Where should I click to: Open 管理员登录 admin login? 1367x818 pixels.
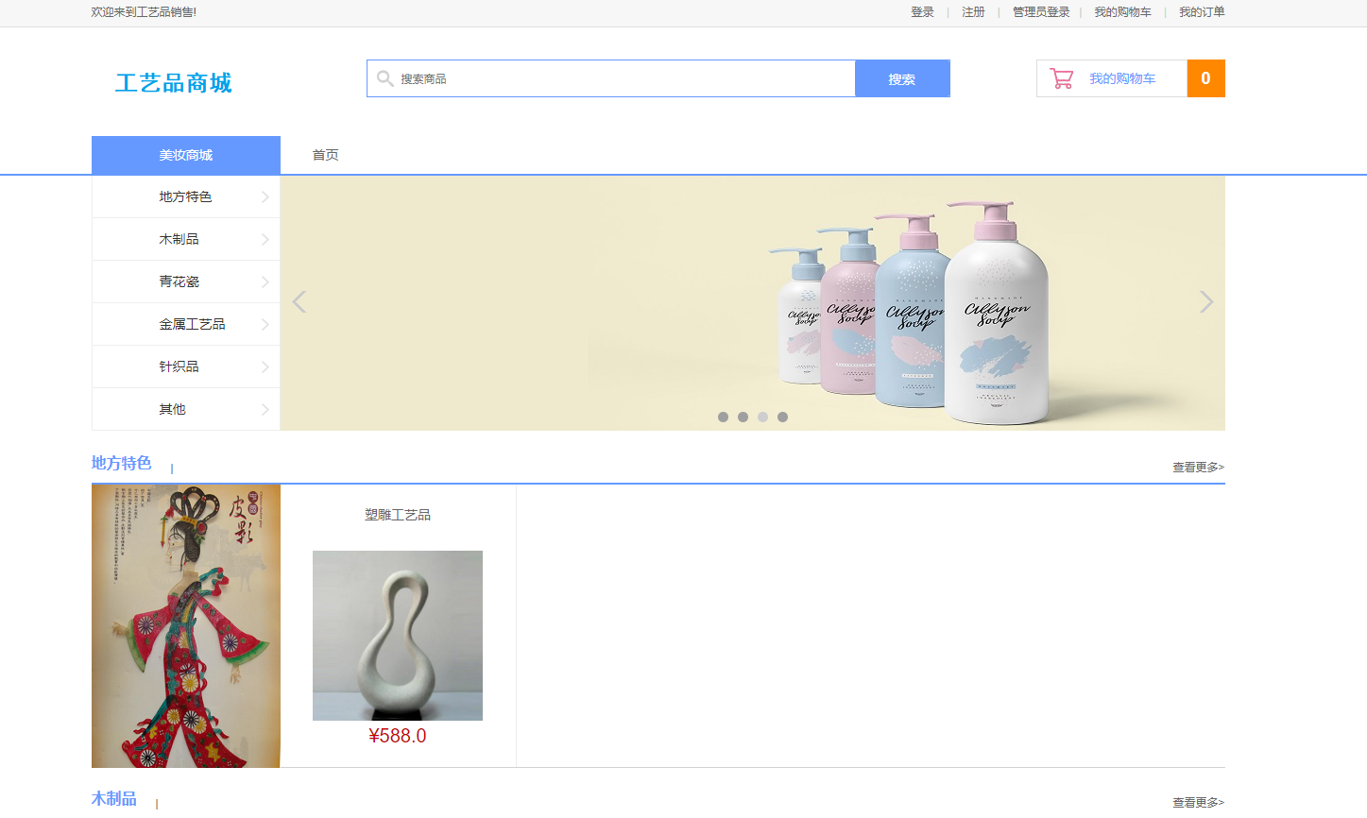tap(1039, 12)
